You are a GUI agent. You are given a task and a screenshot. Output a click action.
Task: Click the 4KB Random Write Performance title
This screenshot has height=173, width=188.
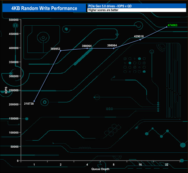(44, 8)
